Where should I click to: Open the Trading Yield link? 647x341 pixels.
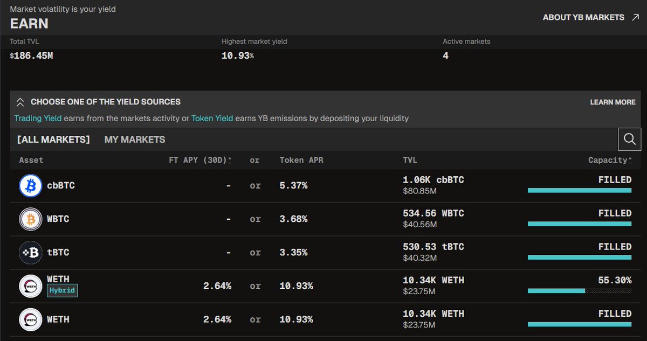[x=38, y=118]
